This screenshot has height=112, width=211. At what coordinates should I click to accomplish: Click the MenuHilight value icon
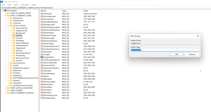coord(42,82)
